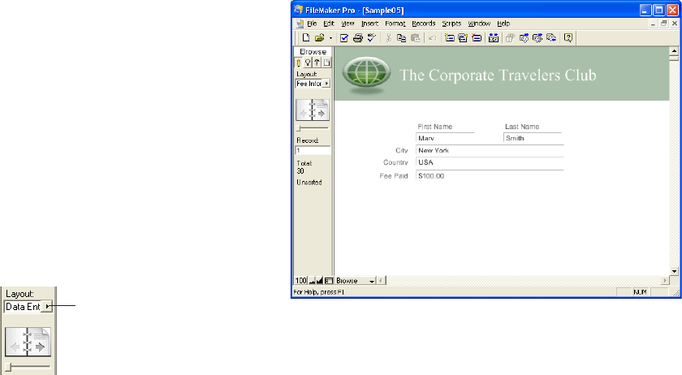Click the Open folder toolbar icon
This screenshot has height=375, width=682.
tap(320, 38)
